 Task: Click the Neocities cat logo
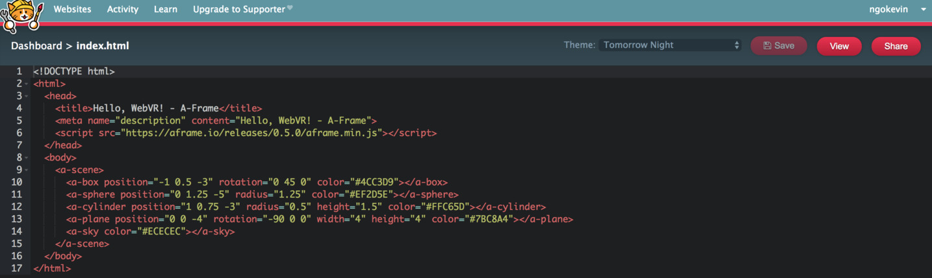pos(21,17)
